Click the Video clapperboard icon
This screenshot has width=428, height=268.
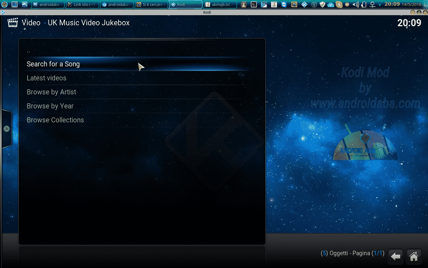coord(12,23)
